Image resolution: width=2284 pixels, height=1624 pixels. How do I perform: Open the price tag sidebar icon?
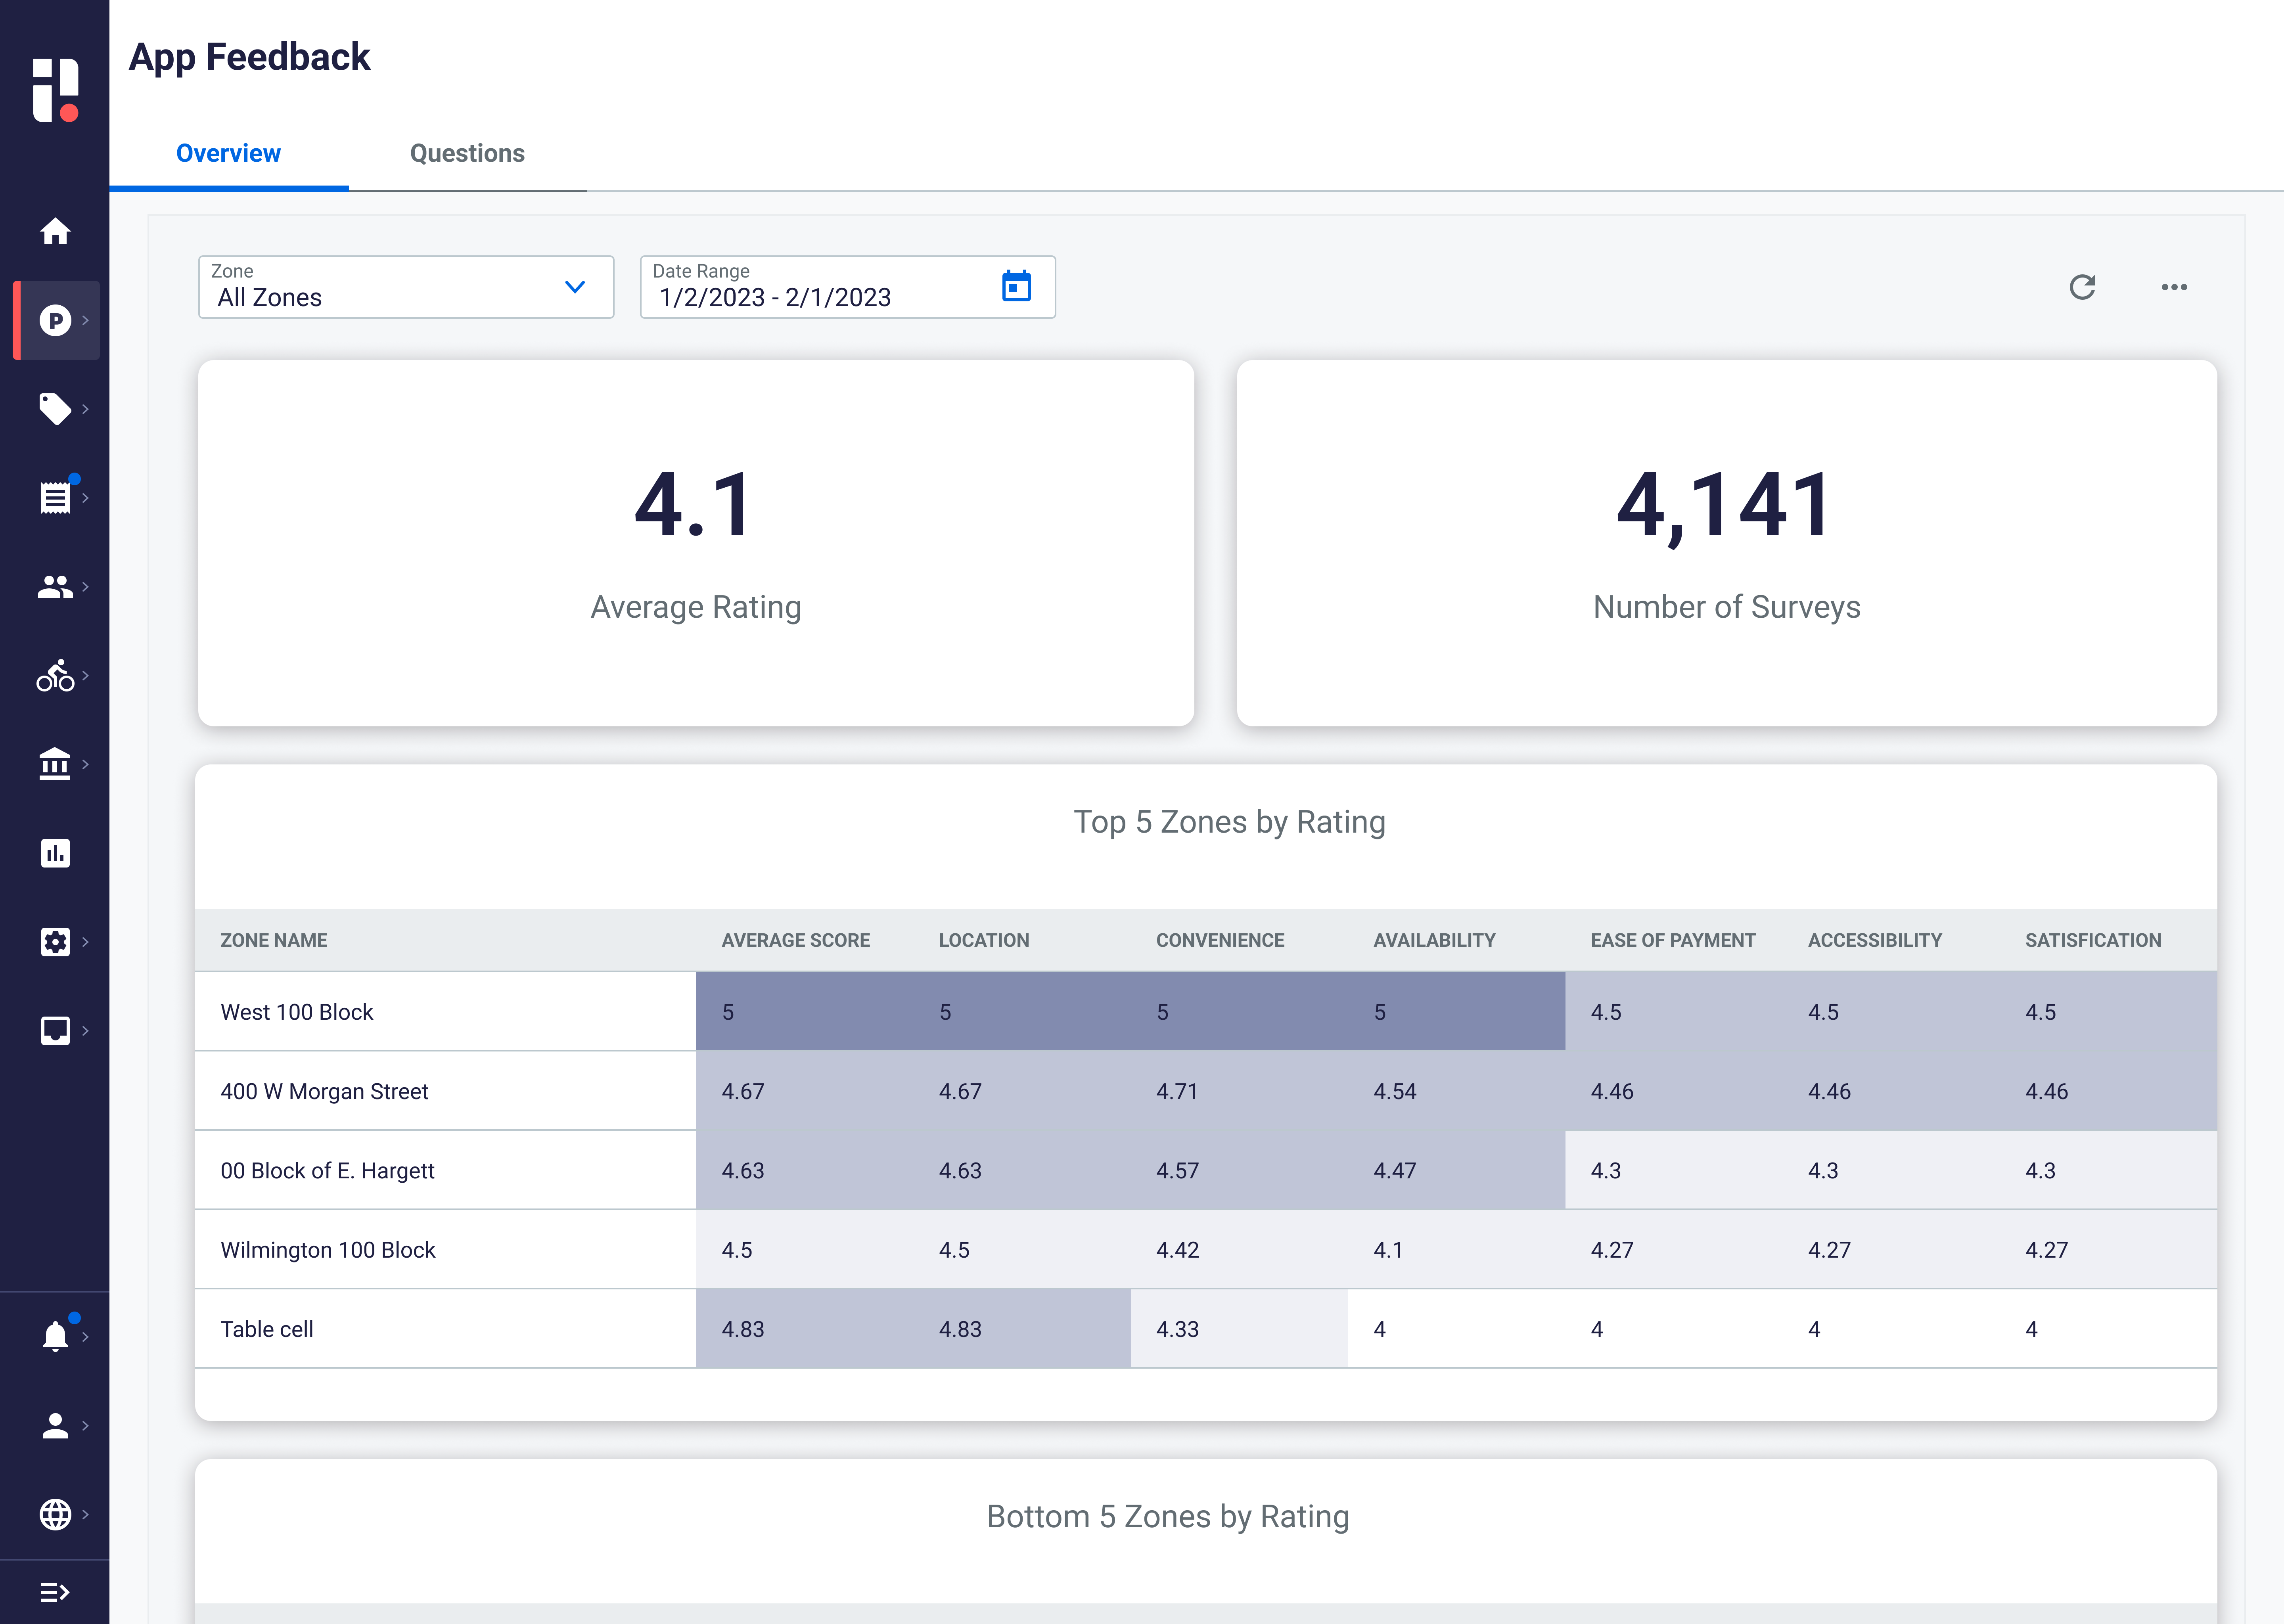coord(55,409)
